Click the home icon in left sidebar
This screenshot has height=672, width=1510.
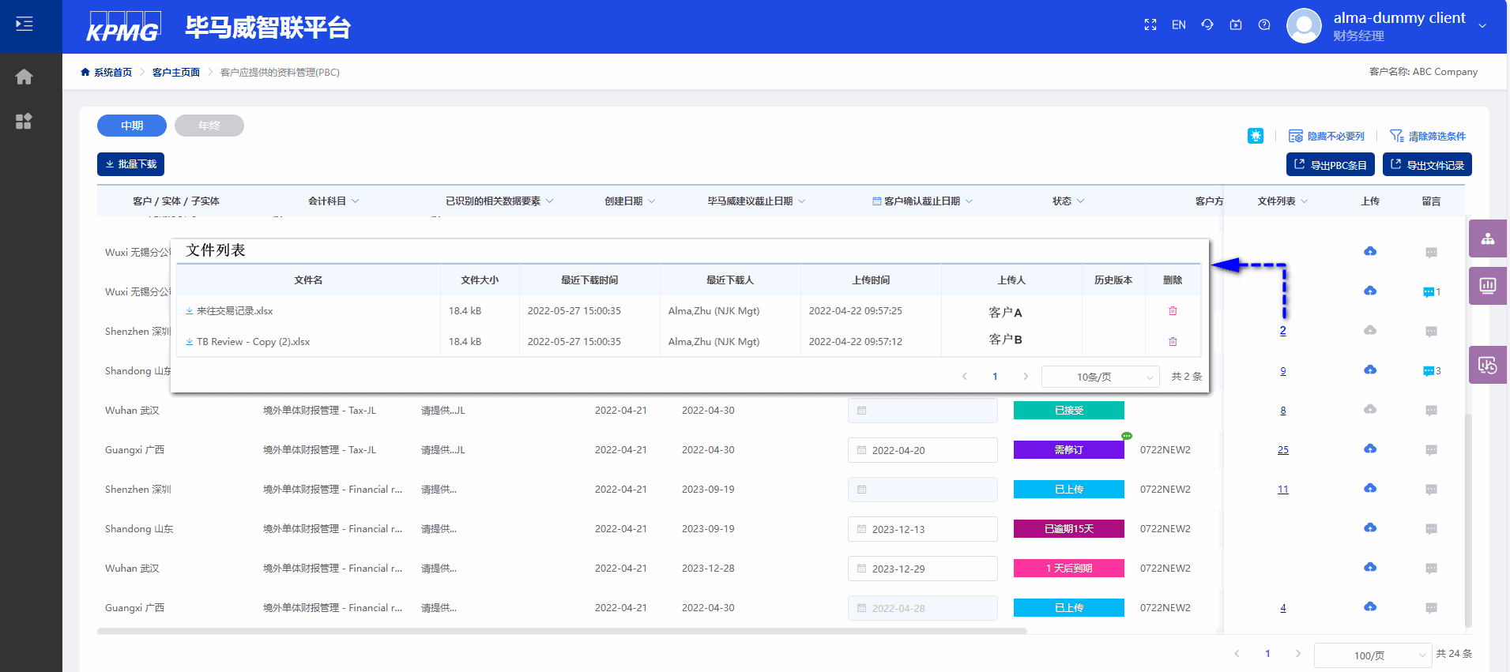click(24, 77)
